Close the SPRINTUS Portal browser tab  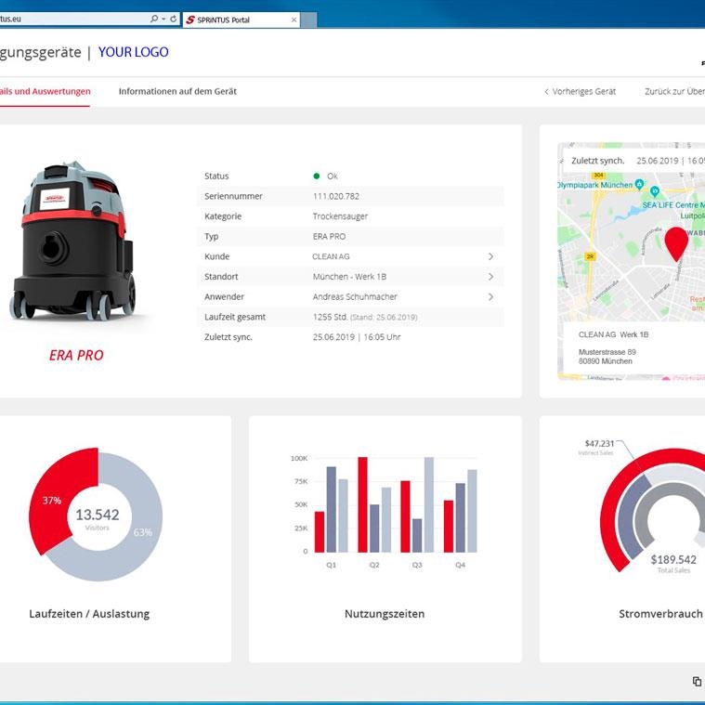(294, 20)
